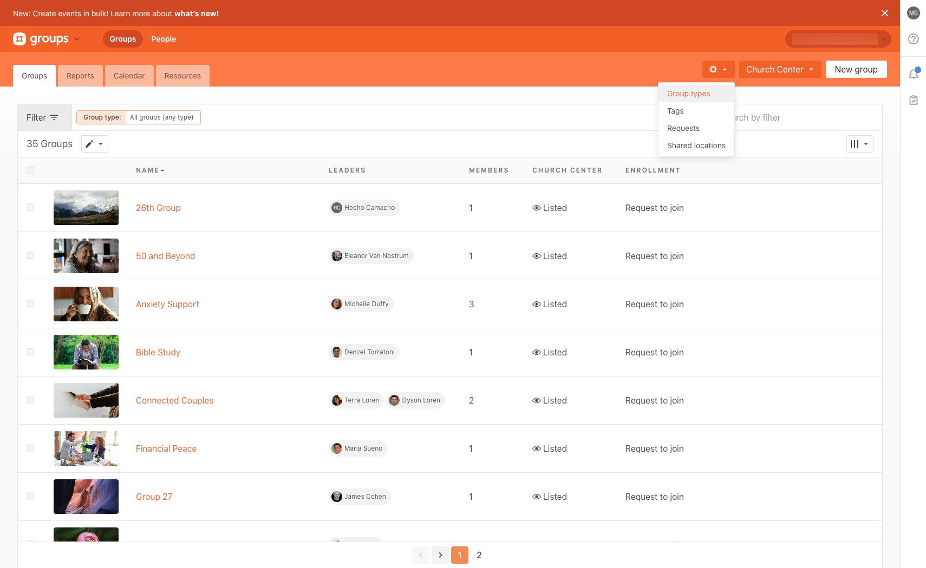
Task: Click Terra Loren leader avatar
Action: (x=337, y=400)
